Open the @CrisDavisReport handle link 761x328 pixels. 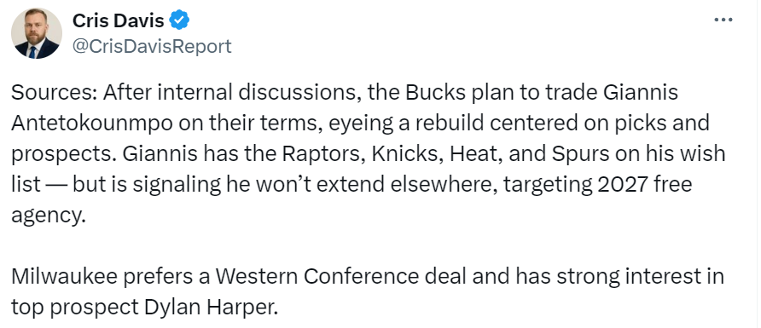click(152, 47)
